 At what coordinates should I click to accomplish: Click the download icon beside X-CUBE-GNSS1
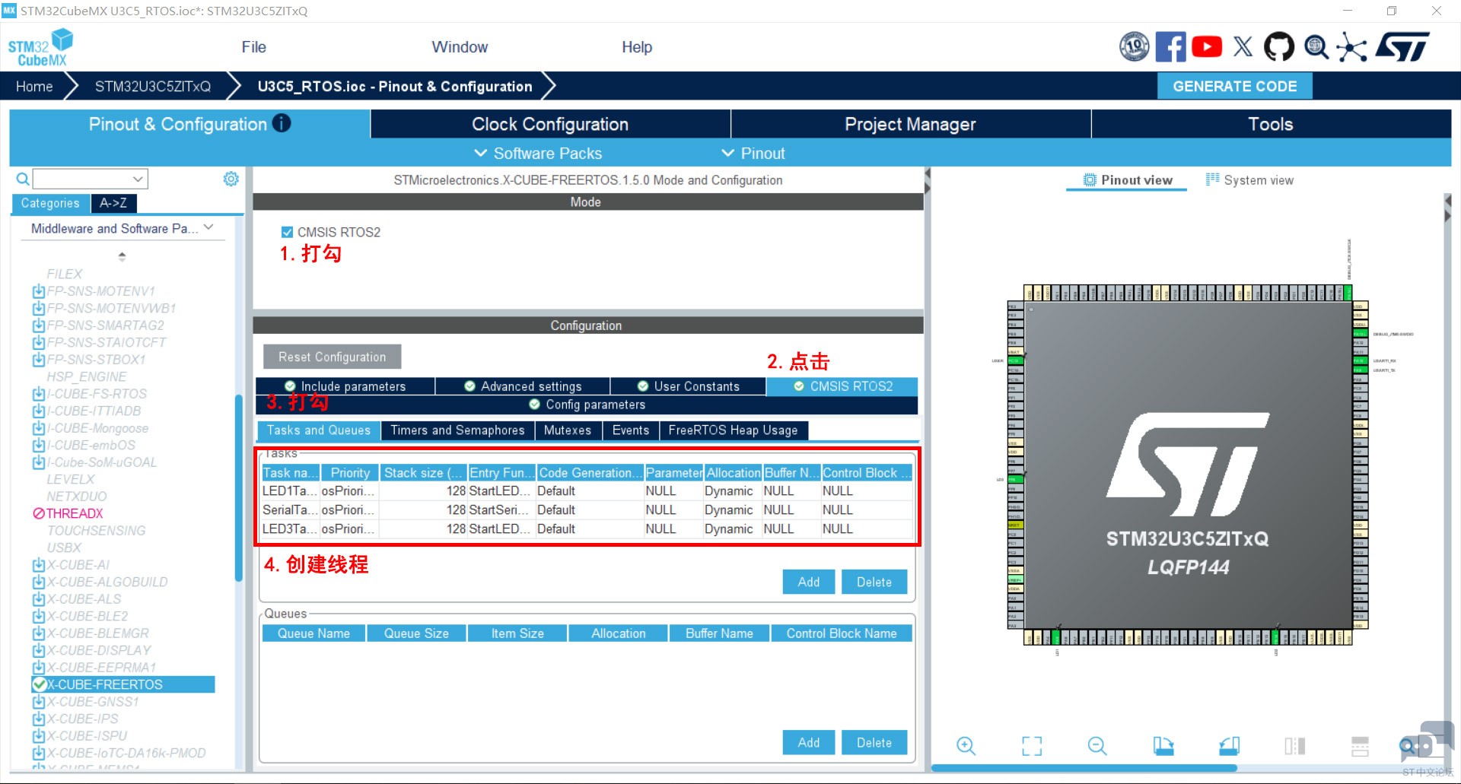click(x=39, y=702)
